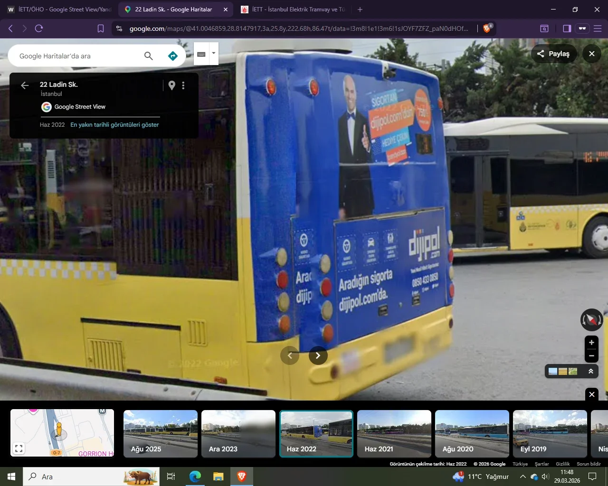Bookmark this page with bookmark icon
The height and width of the screenshot is (486, 608).
[x=101, y=28]
